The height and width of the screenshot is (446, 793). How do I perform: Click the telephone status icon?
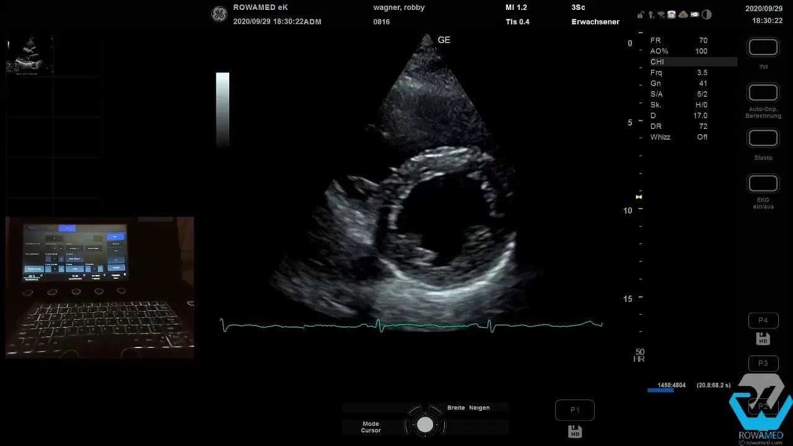(x=672, y=15)
